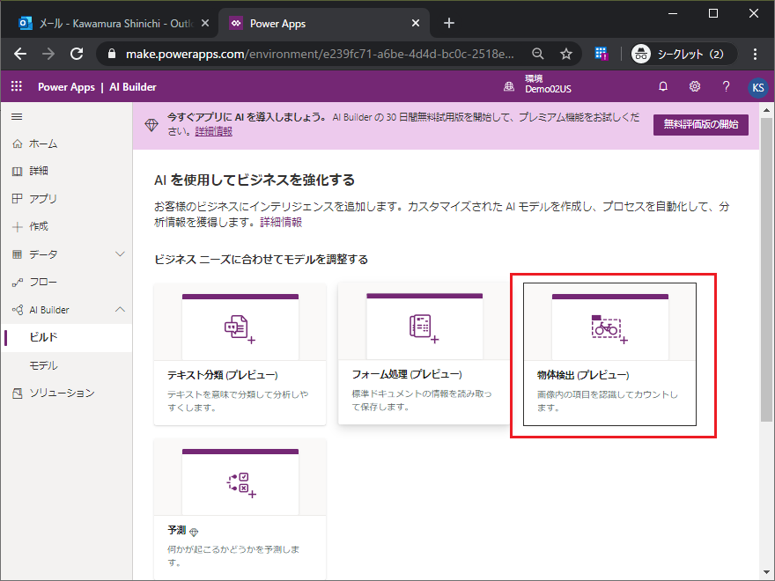
Task: Open the フロー navigation item
Action: tap(66, 282)
